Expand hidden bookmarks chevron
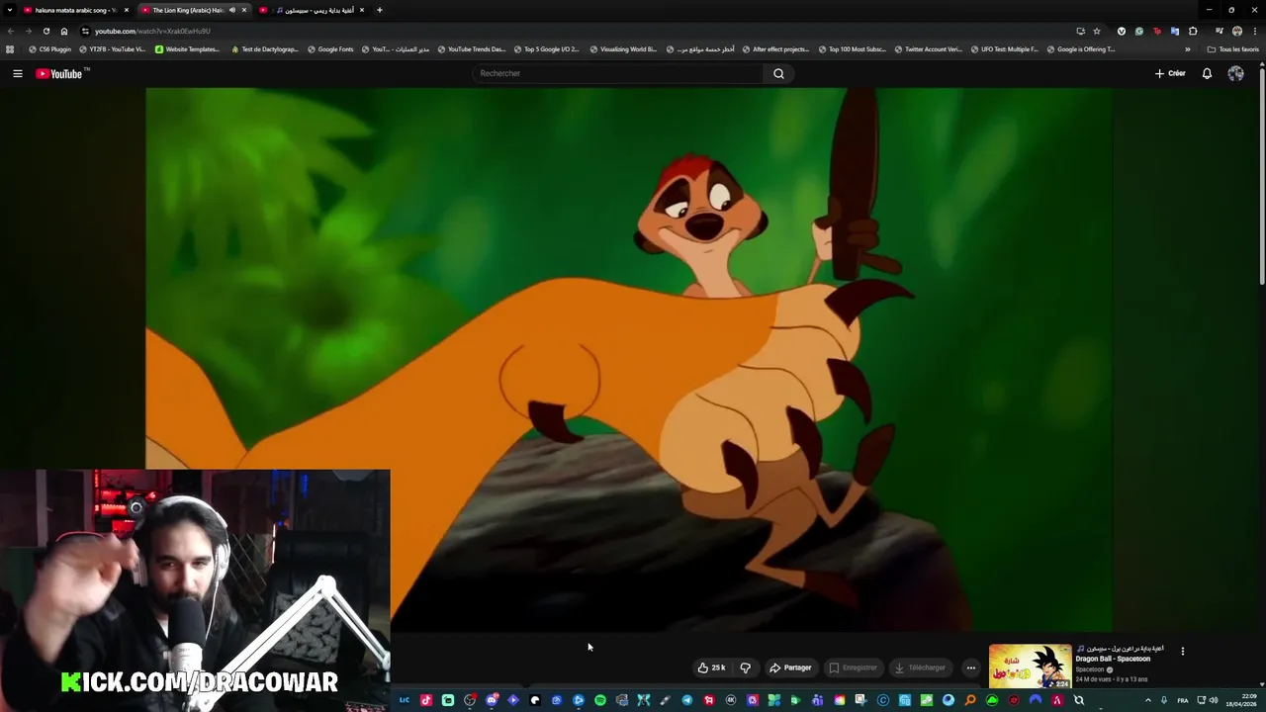 (x=1188, y=49)
